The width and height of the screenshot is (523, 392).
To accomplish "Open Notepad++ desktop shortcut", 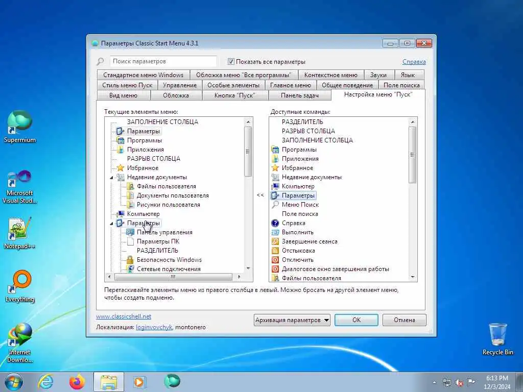I will tap(20, 233).
